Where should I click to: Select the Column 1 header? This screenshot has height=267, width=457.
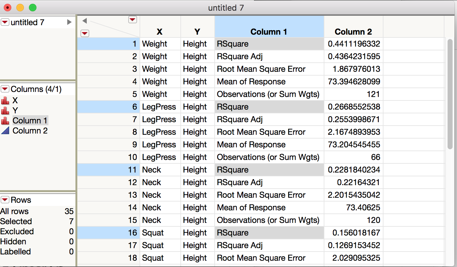point(269,32)
